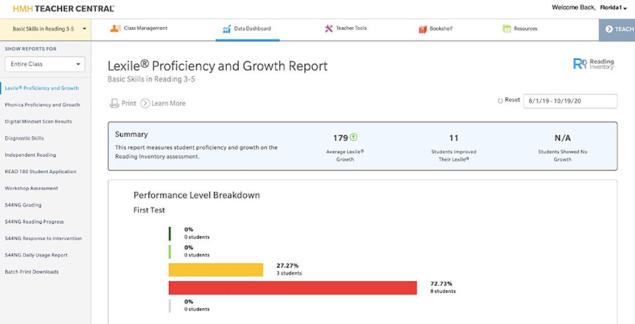Click the light green 0% bar marker

point(170,251)
